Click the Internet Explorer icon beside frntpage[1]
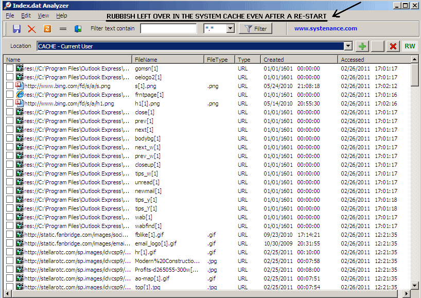This screenshot has height=298, width=421. click(x=20, y=95)
